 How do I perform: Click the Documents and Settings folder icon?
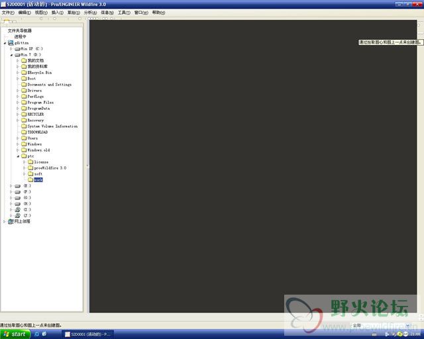24,84
